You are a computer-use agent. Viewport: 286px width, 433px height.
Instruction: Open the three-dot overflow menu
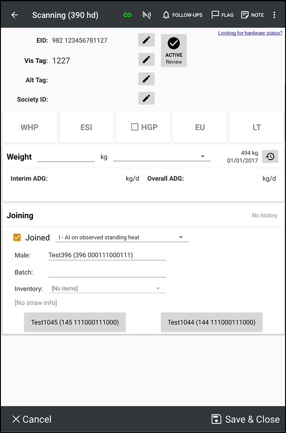click(274, 15)
